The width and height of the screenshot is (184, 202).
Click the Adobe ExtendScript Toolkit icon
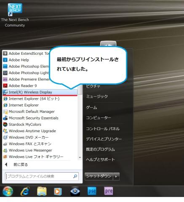point(5,53)
